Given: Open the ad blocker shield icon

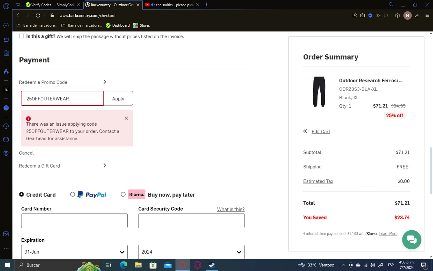Looking at the screenshot, I should pos(370,16).
